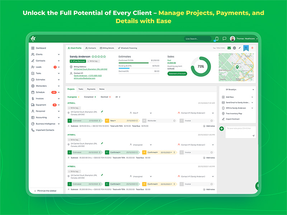
Task: Click the edit pencil for project #17499-L address
Action: point(102,143)
